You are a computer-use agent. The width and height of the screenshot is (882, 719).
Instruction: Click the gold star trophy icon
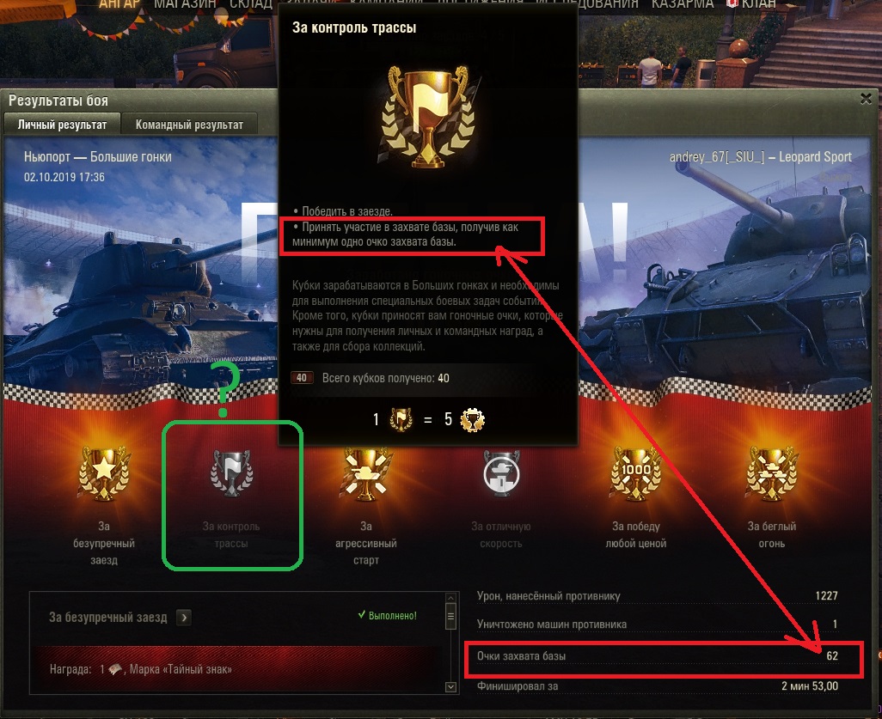pos(104,473)
